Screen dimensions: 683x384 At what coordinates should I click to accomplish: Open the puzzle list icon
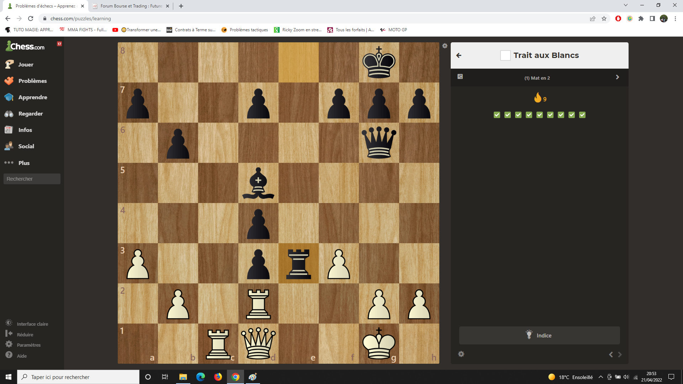pos(460,77)
